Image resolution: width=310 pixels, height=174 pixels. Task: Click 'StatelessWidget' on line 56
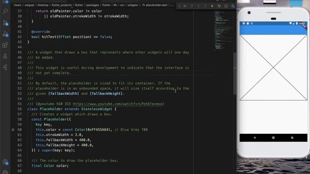(x=96, y=109)
